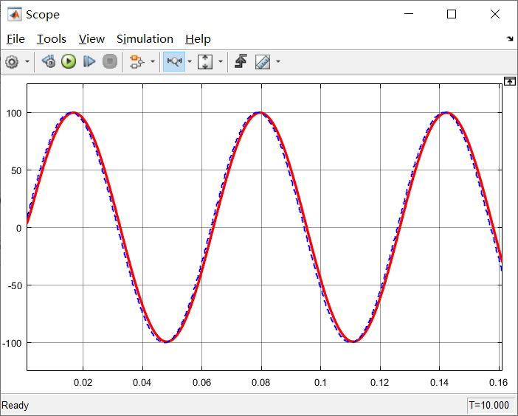The height and width of the screenshot is (416, 518).
Task: Expand the axis scaling options dropdown
Action: click(221, 61)
